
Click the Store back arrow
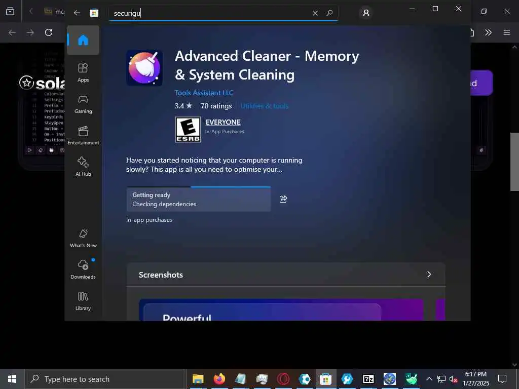77,13
